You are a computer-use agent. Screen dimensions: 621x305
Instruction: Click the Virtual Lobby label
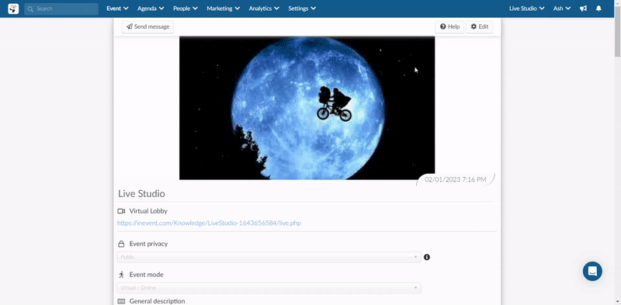pyautogui.click(x=148, y=211)
